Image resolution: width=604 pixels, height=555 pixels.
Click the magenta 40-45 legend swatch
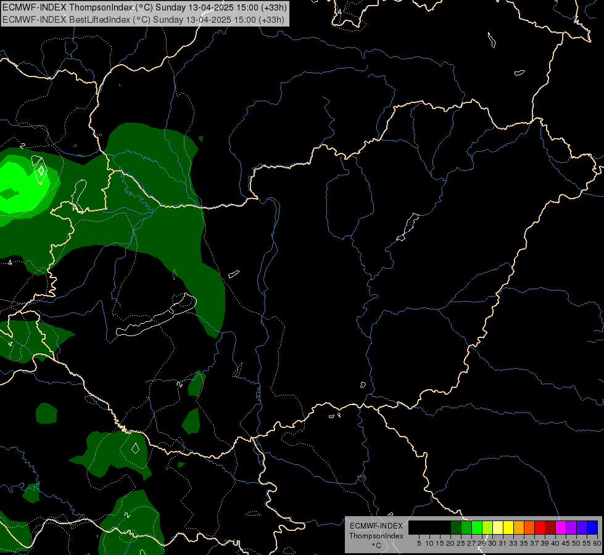(x=561, y=527)
